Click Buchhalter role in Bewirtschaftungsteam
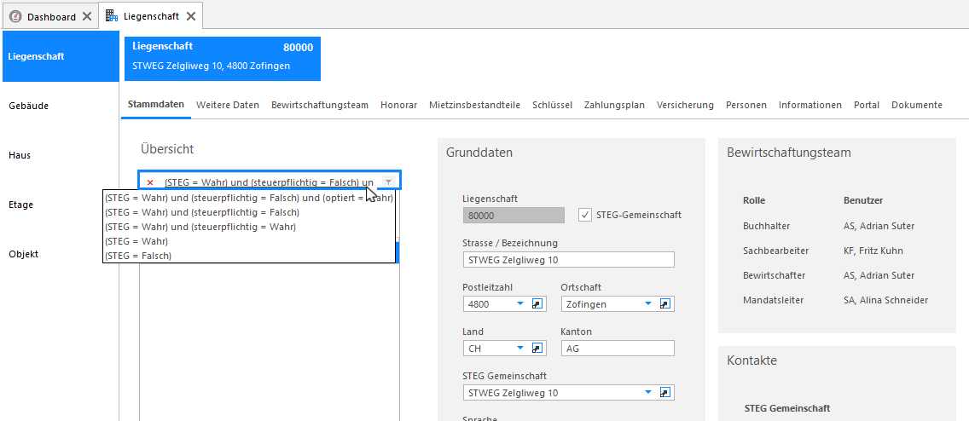Screen dimensions: 969x421 [x=766, y=226]
